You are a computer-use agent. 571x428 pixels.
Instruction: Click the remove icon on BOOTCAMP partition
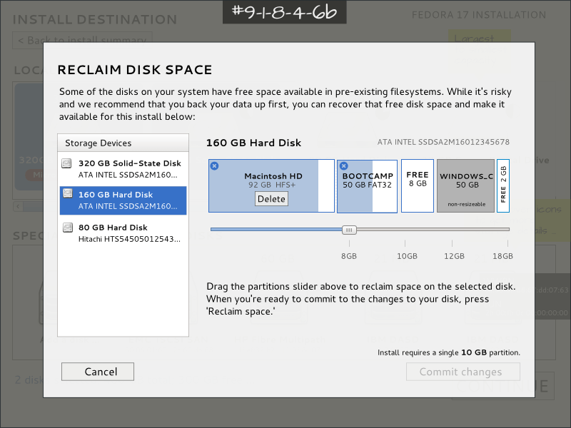click(x=343, y=165)
